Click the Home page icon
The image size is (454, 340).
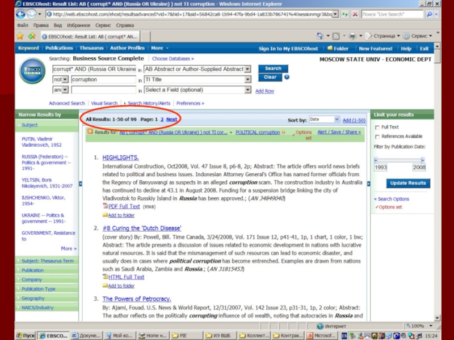[320, 36]
